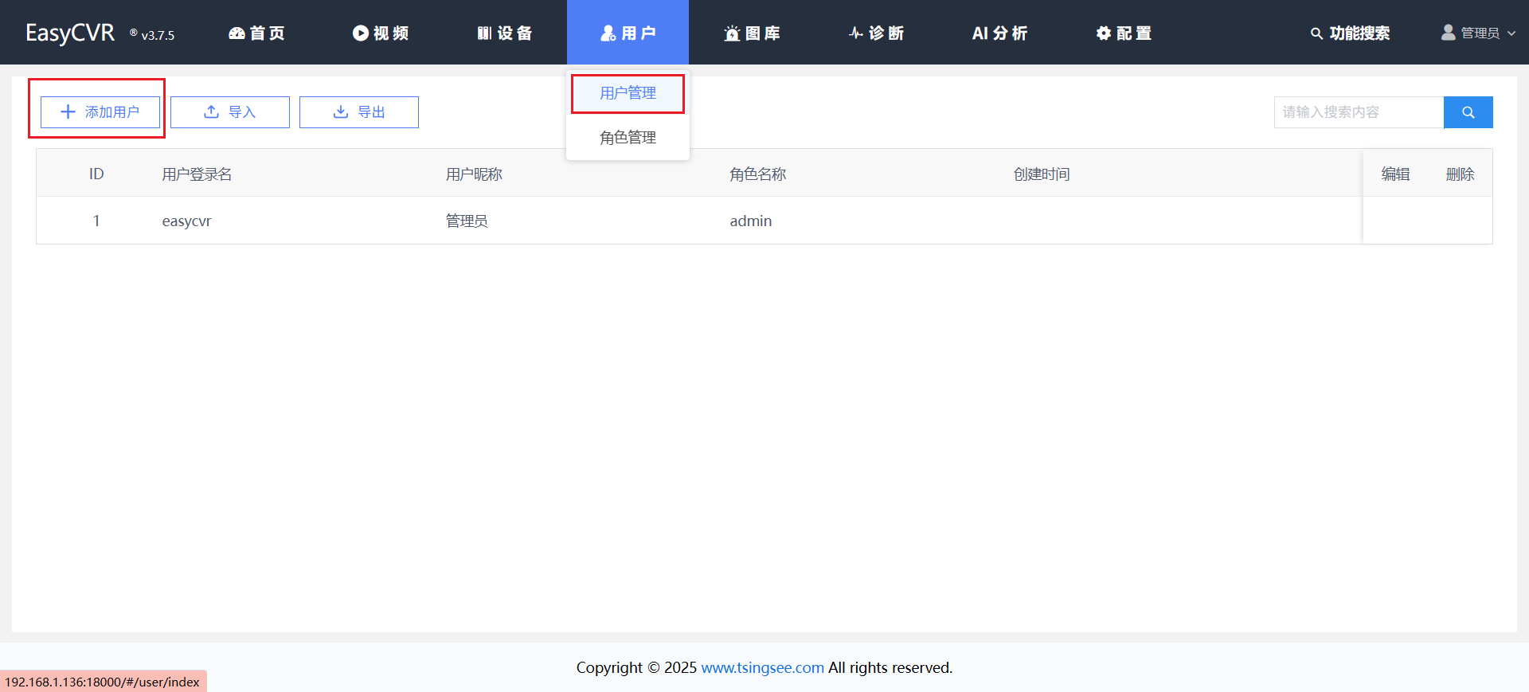
Task: Select the ID cell with value 1
Action: 96,221
